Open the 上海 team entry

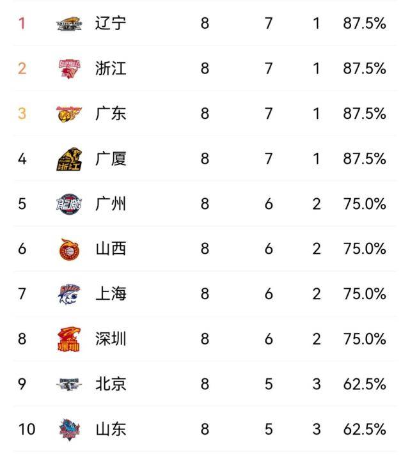(x=111, y=294)
